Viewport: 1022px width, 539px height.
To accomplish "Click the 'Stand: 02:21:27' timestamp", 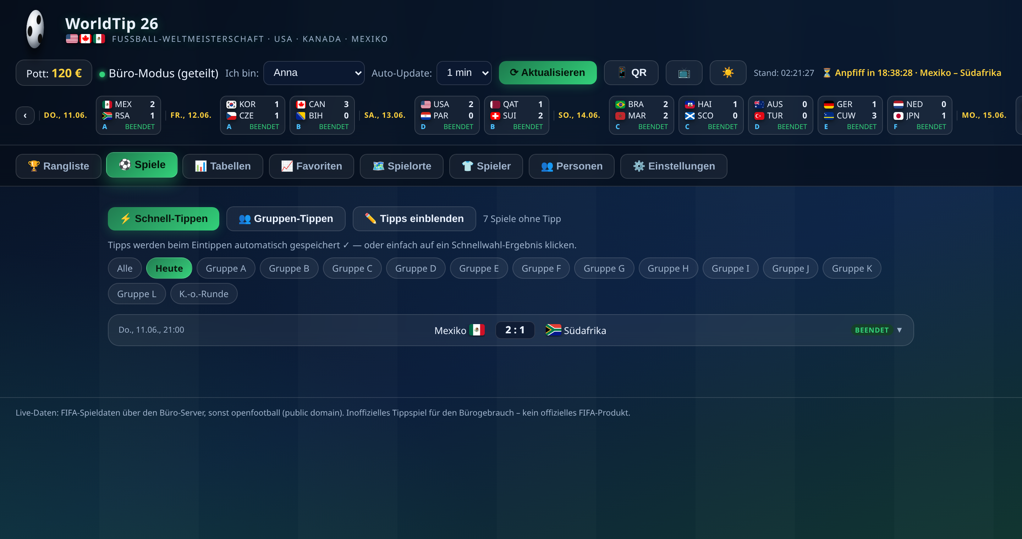I will (x=784, y=73).
